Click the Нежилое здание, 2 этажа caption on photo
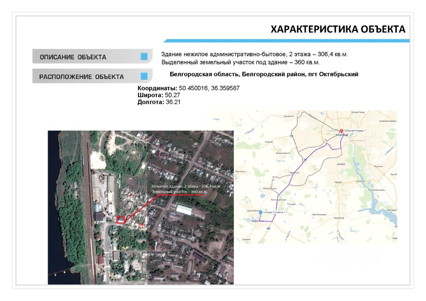426x301 pixels. click(186, 187)
